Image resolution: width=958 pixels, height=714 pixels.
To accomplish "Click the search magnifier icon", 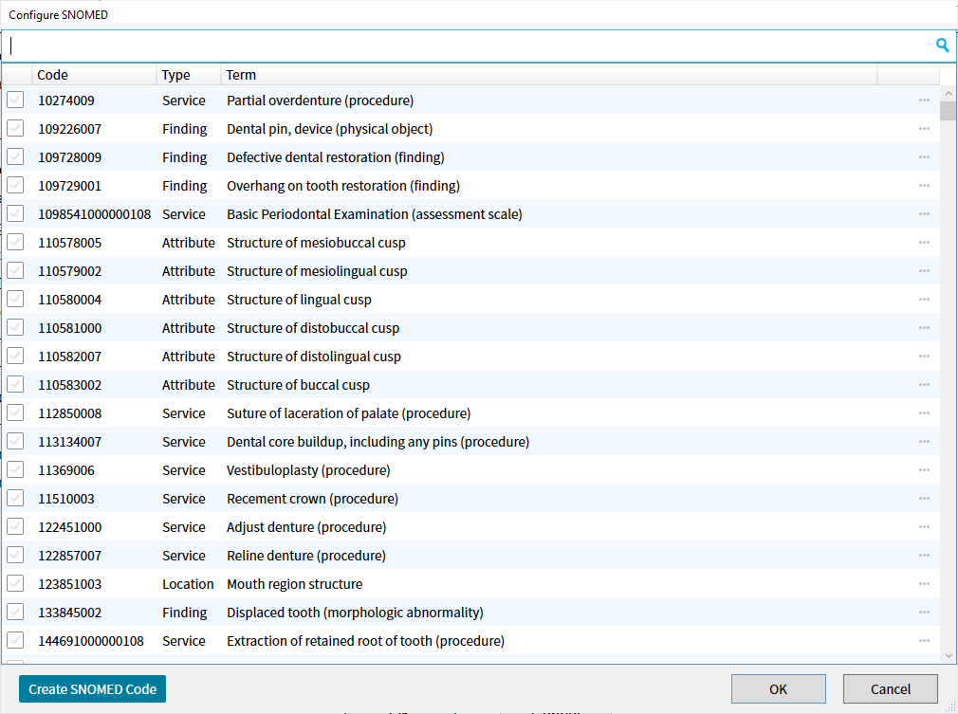I will pos(942,46).
